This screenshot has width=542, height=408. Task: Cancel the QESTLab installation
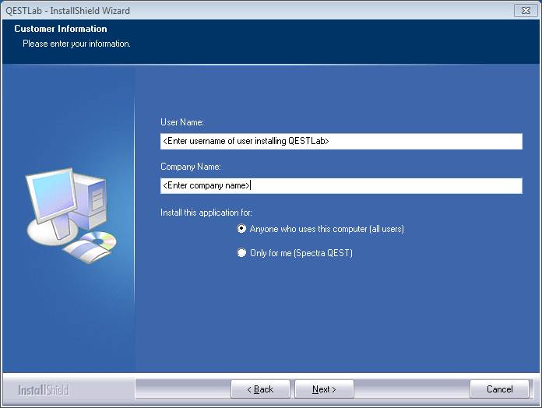pyautogui.click(x=499, y=389)
